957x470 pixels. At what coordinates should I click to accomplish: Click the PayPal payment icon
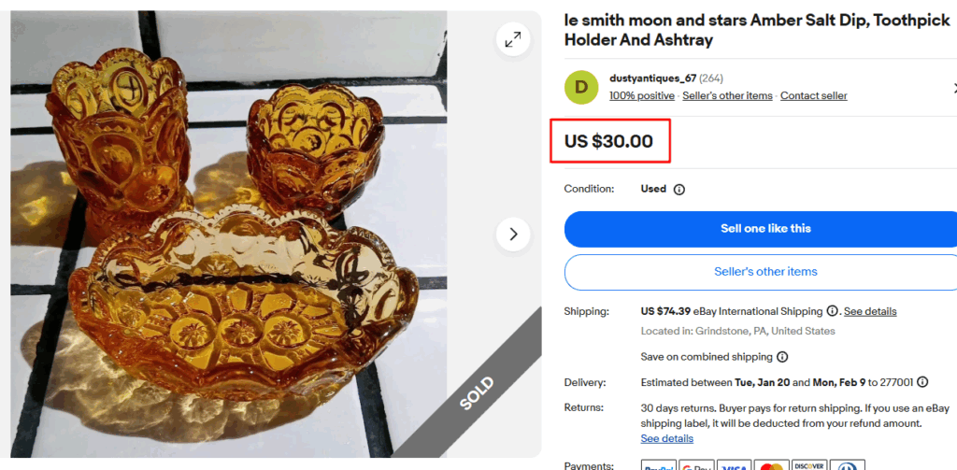[x=659, y=465]
